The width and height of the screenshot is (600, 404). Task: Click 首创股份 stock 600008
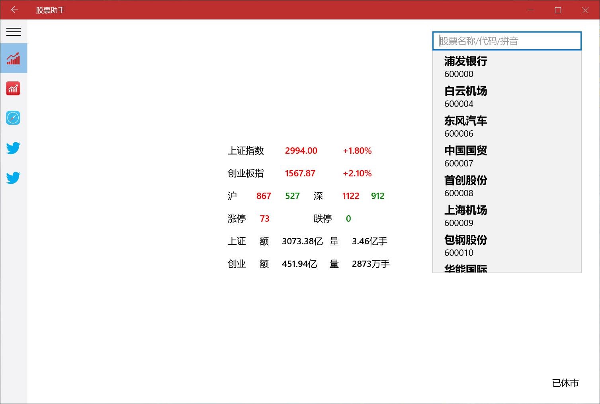click(x=466, y=180)
